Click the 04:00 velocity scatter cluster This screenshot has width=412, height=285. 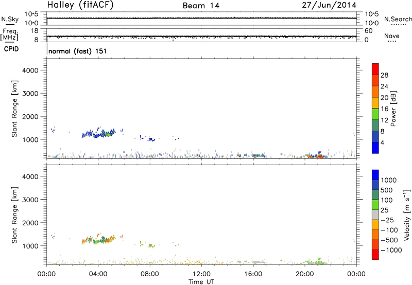[x=98, y=239]
